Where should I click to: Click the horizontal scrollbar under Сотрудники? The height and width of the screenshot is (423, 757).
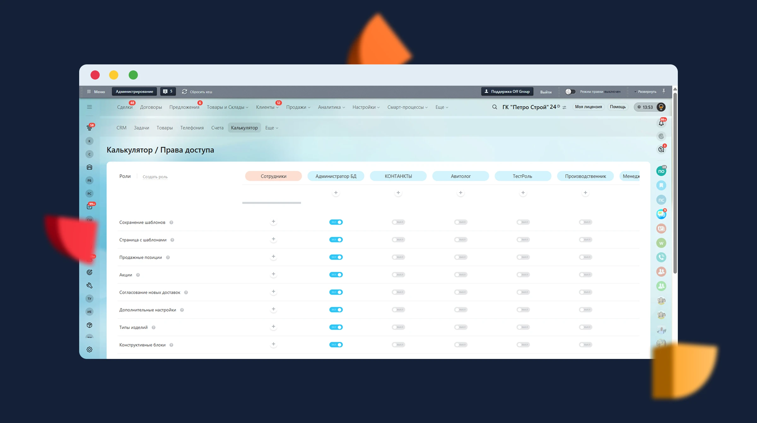tap(271, 203)
